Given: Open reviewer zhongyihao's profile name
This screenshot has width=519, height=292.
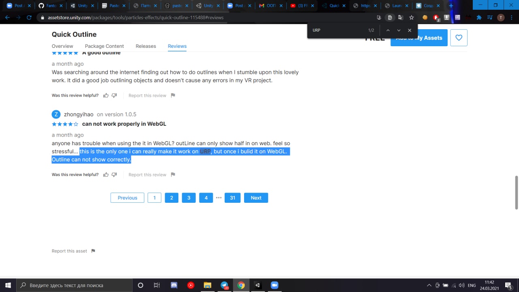Looking at the screenshot, I should point(79,114).
